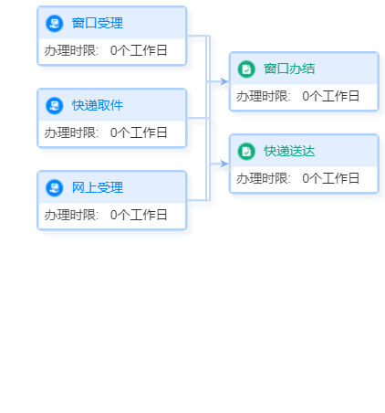Screen dimensions: 385x413
Task: Click the connector line leaving 快递取件
Action: tap(198, 118)
